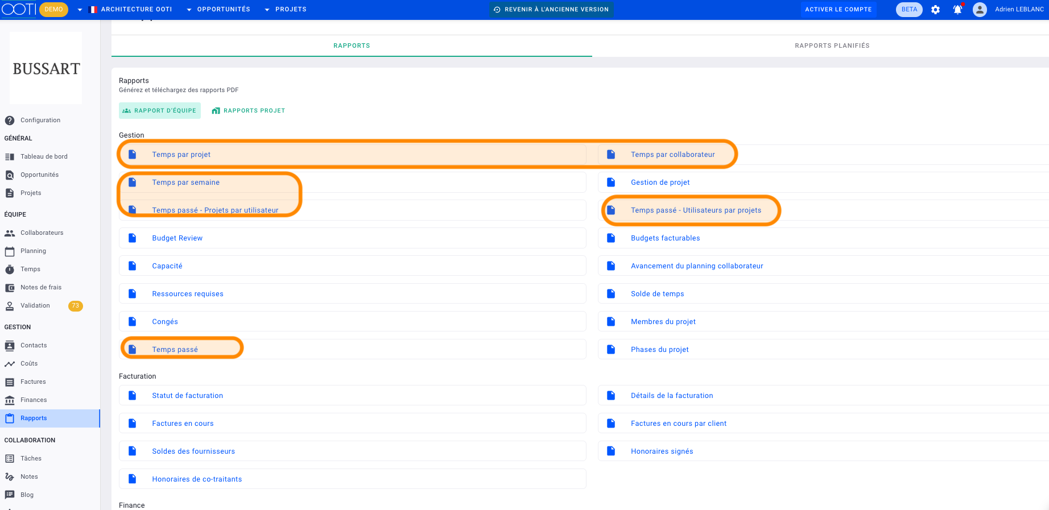Open the Membres du projet report
This screenshot has width=1049, height=510.
click(x=823, y=322)
